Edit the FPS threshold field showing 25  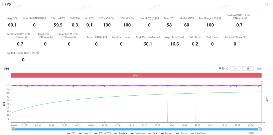[x=248, y=69]
